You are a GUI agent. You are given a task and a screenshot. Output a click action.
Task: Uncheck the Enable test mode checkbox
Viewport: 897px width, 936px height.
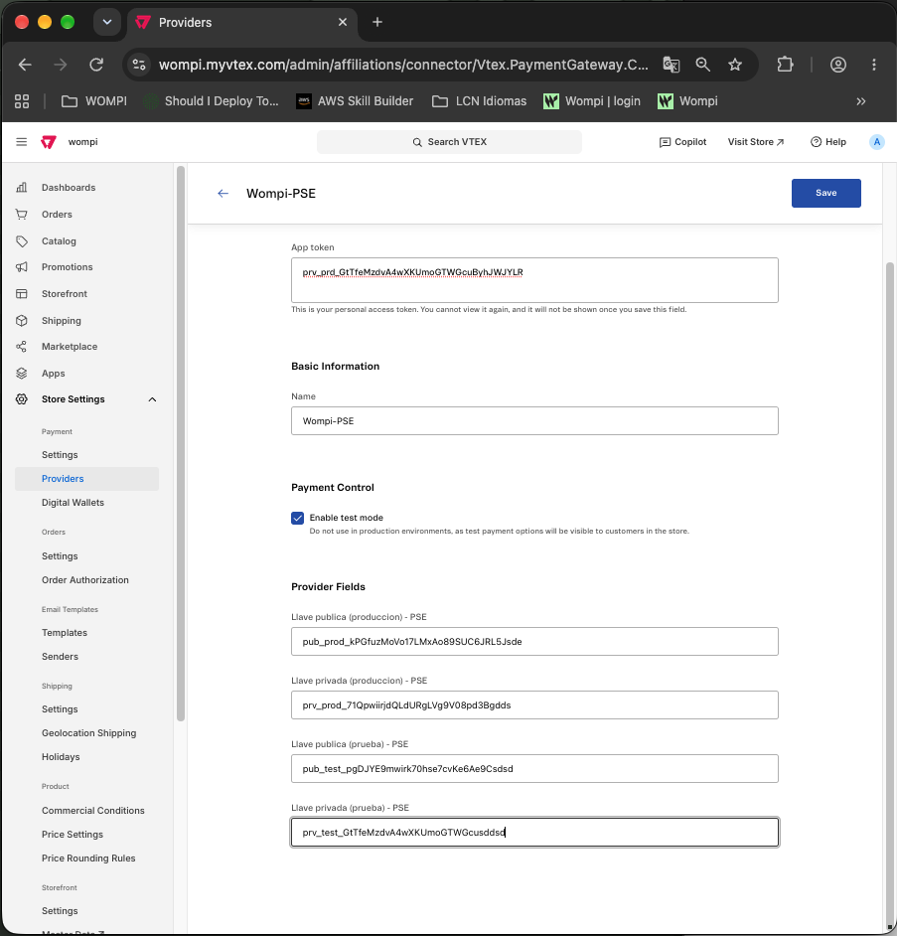pos(298,518)
